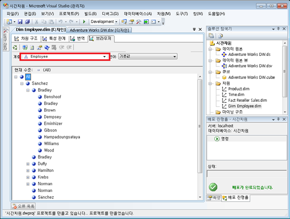Click the Undo toolbar icon
This screenshot has width=290, height=219.
61,22
